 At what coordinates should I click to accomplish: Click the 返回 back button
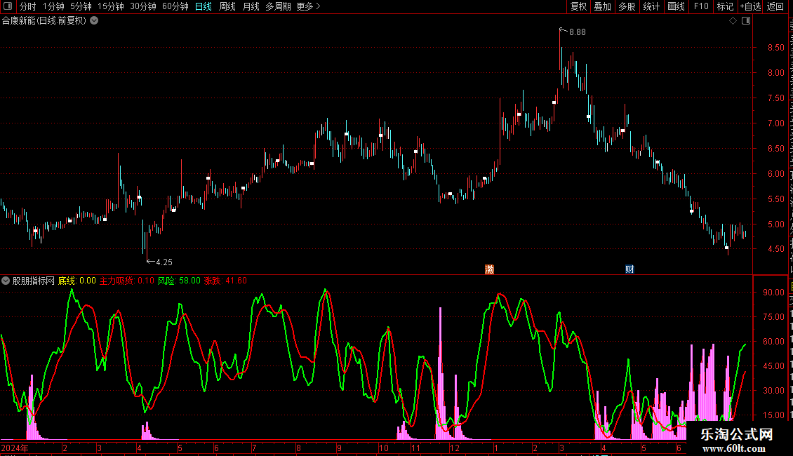pos(775,6)
